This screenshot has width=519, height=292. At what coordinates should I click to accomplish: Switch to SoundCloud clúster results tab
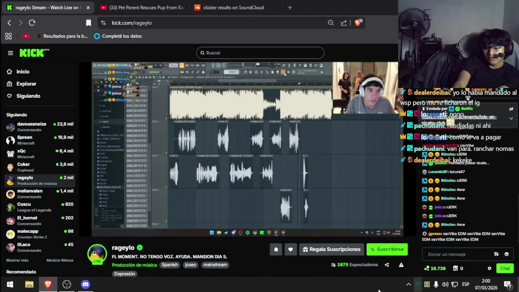[234, 7]
